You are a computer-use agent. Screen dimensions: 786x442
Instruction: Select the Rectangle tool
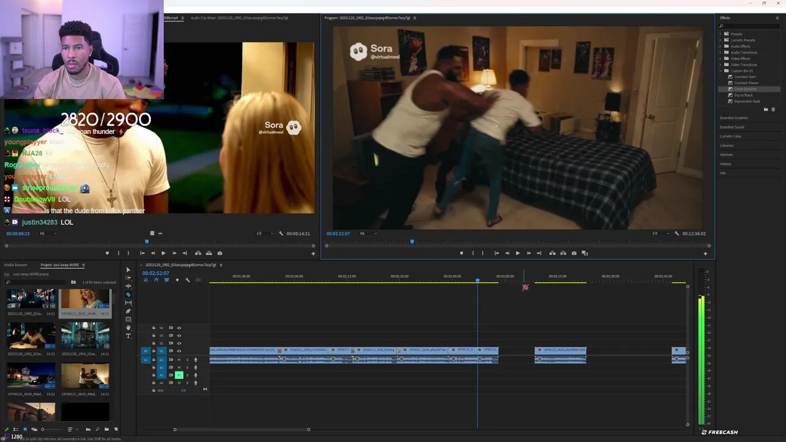coord(128,319)
